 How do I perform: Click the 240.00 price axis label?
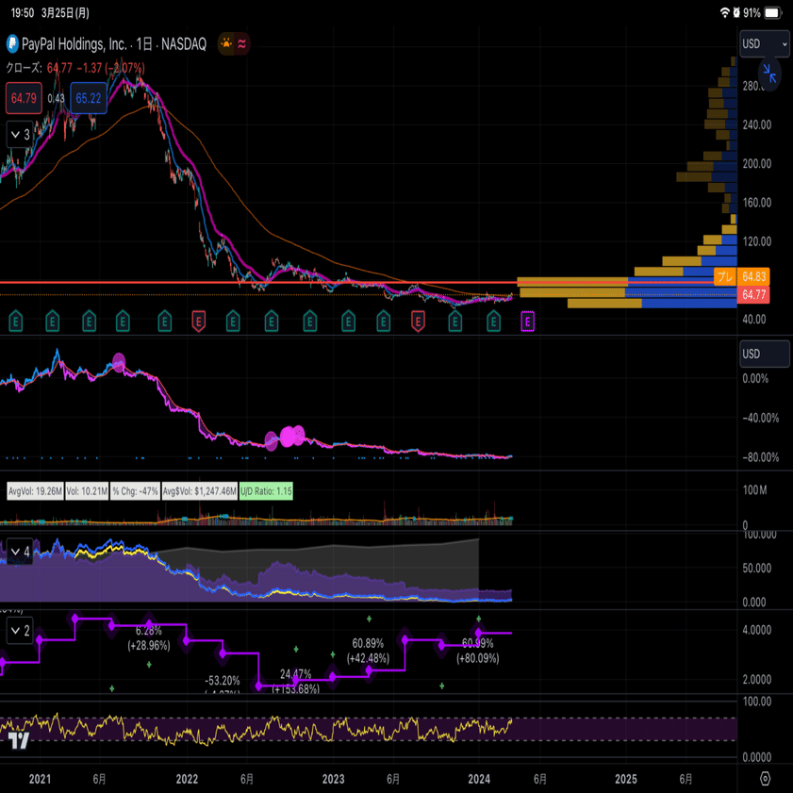757,124
